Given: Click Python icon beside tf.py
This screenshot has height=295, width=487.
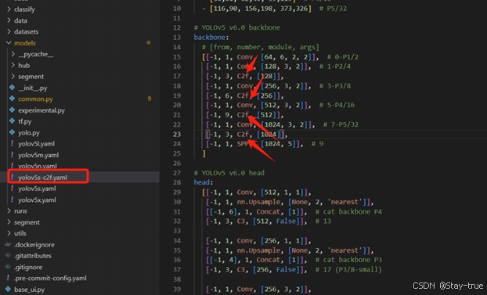Looking at the screenshot, I should point(12,121).
